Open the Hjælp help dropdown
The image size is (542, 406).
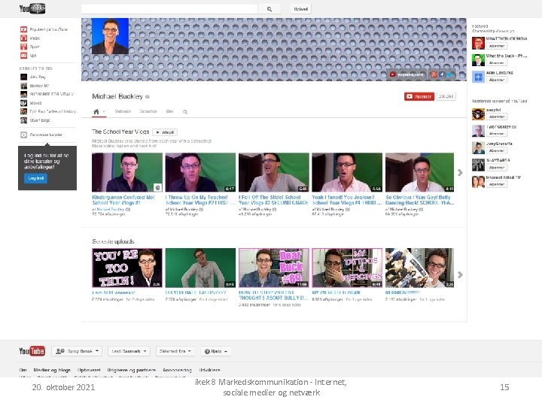[216, 351]
